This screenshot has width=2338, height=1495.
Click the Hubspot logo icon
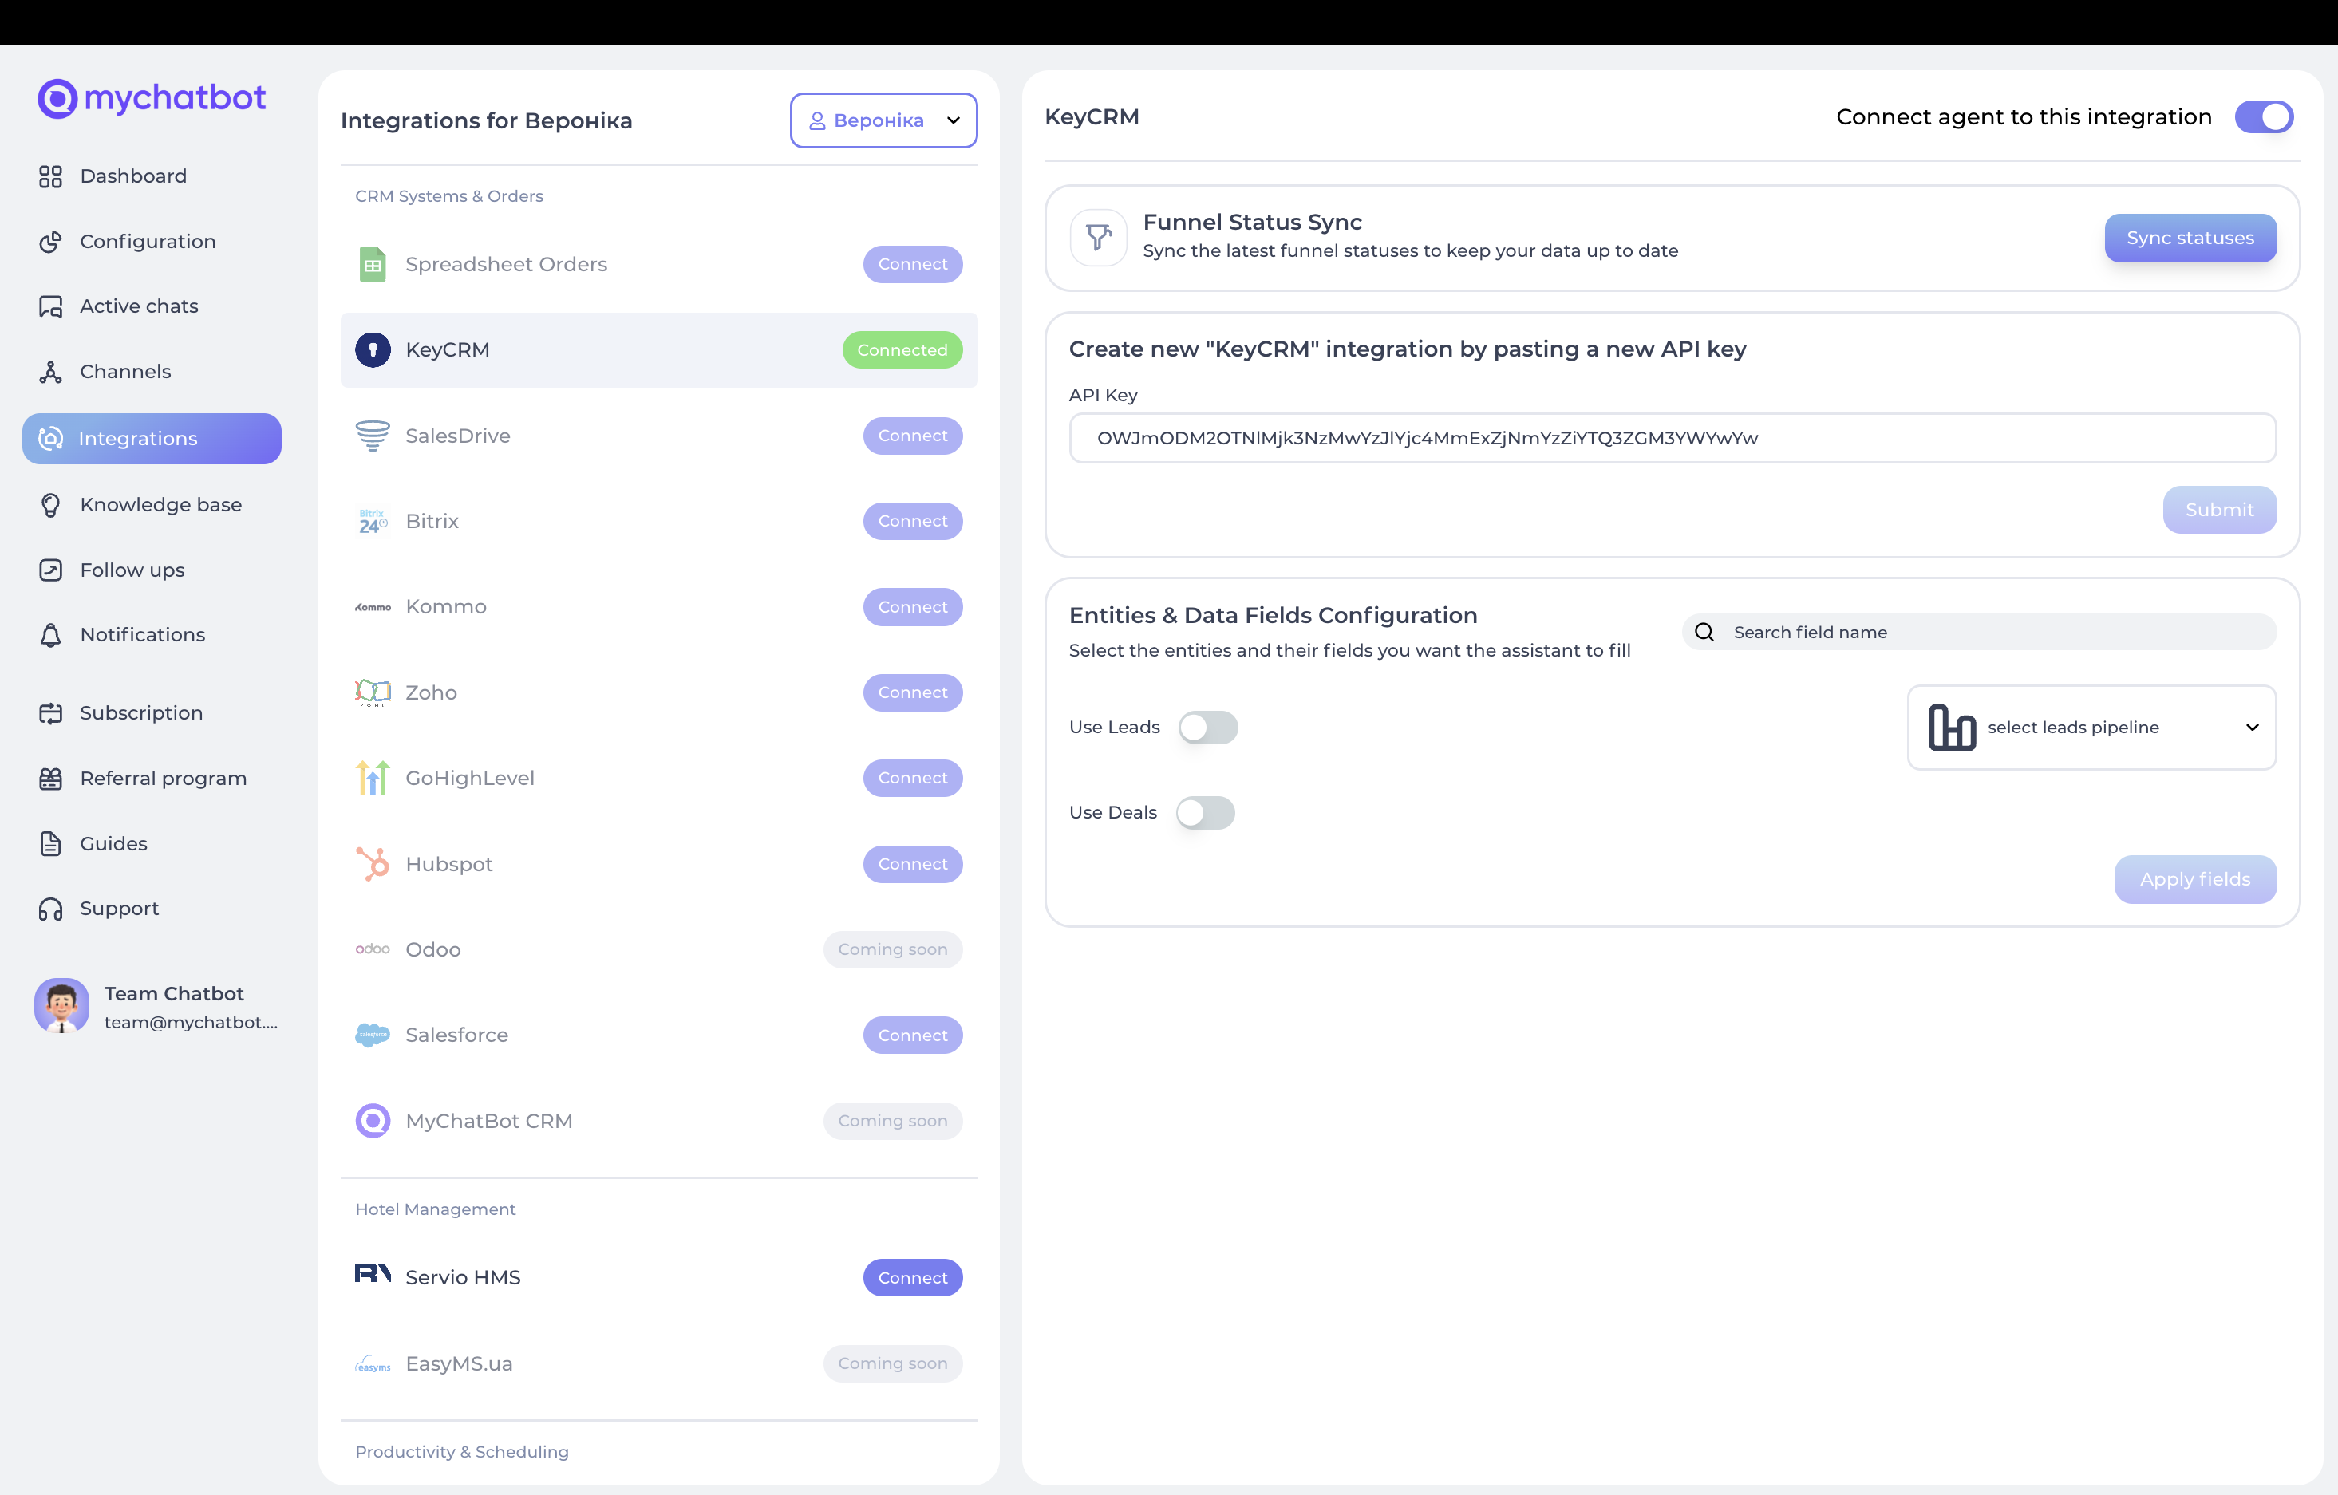click(373, 864)
